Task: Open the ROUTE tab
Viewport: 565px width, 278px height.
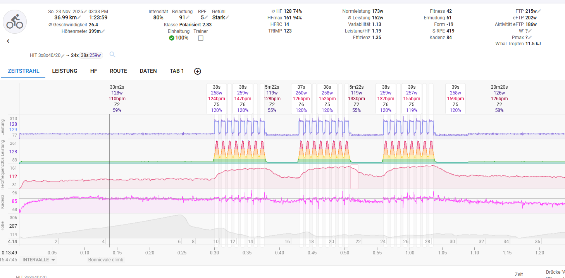Action: coord(118,71)
